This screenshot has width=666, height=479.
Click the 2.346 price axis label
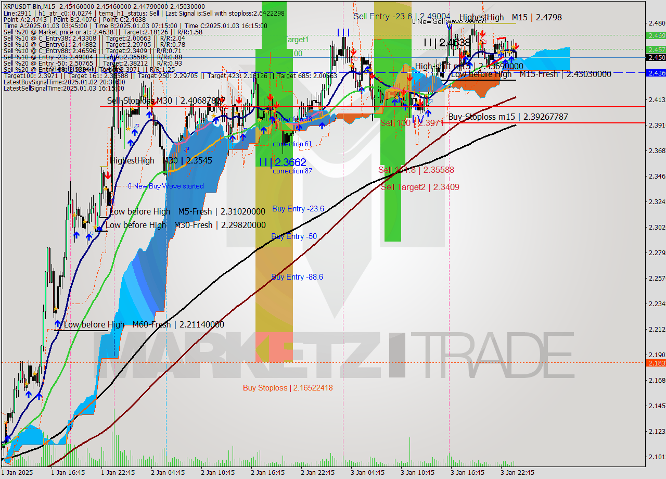pos(657,176)
